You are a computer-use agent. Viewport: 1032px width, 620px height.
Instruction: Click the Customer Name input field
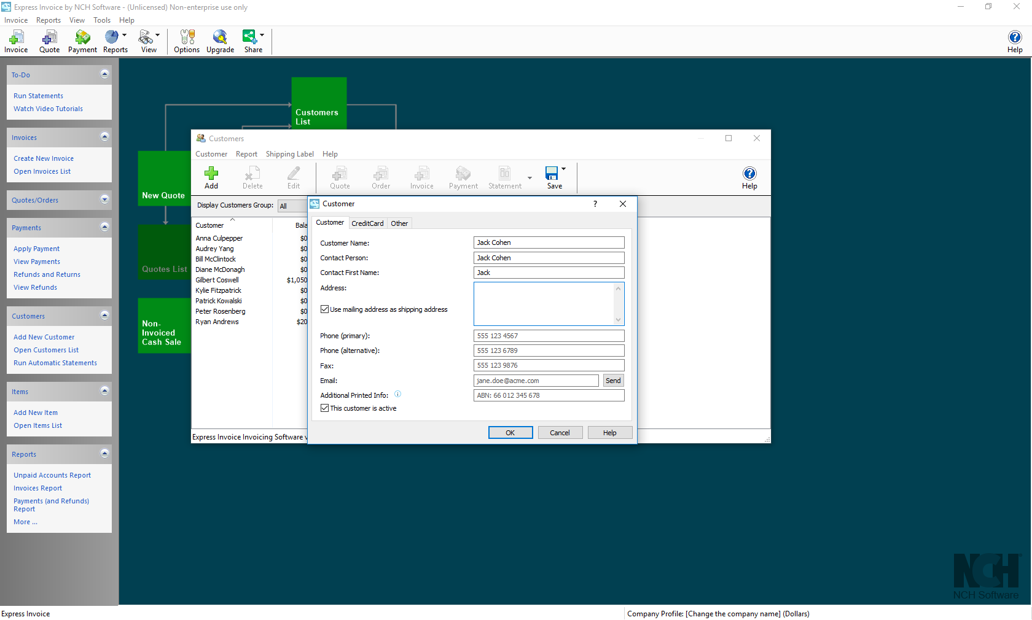pos(549,242)
